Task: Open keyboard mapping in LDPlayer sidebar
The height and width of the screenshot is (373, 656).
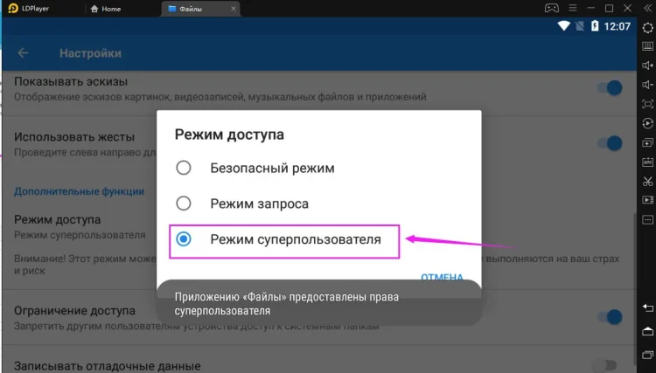Action: [x=647, y=46]
